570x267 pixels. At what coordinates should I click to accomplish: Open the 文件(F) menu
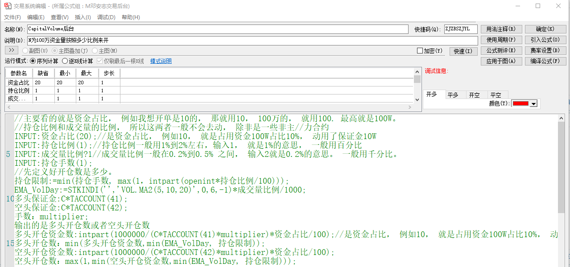click(12, 17)
